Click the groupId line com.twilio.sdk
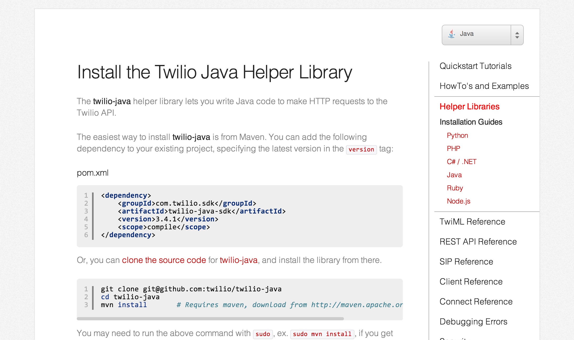This screenshot has width=574, height=340. [187, 203]
